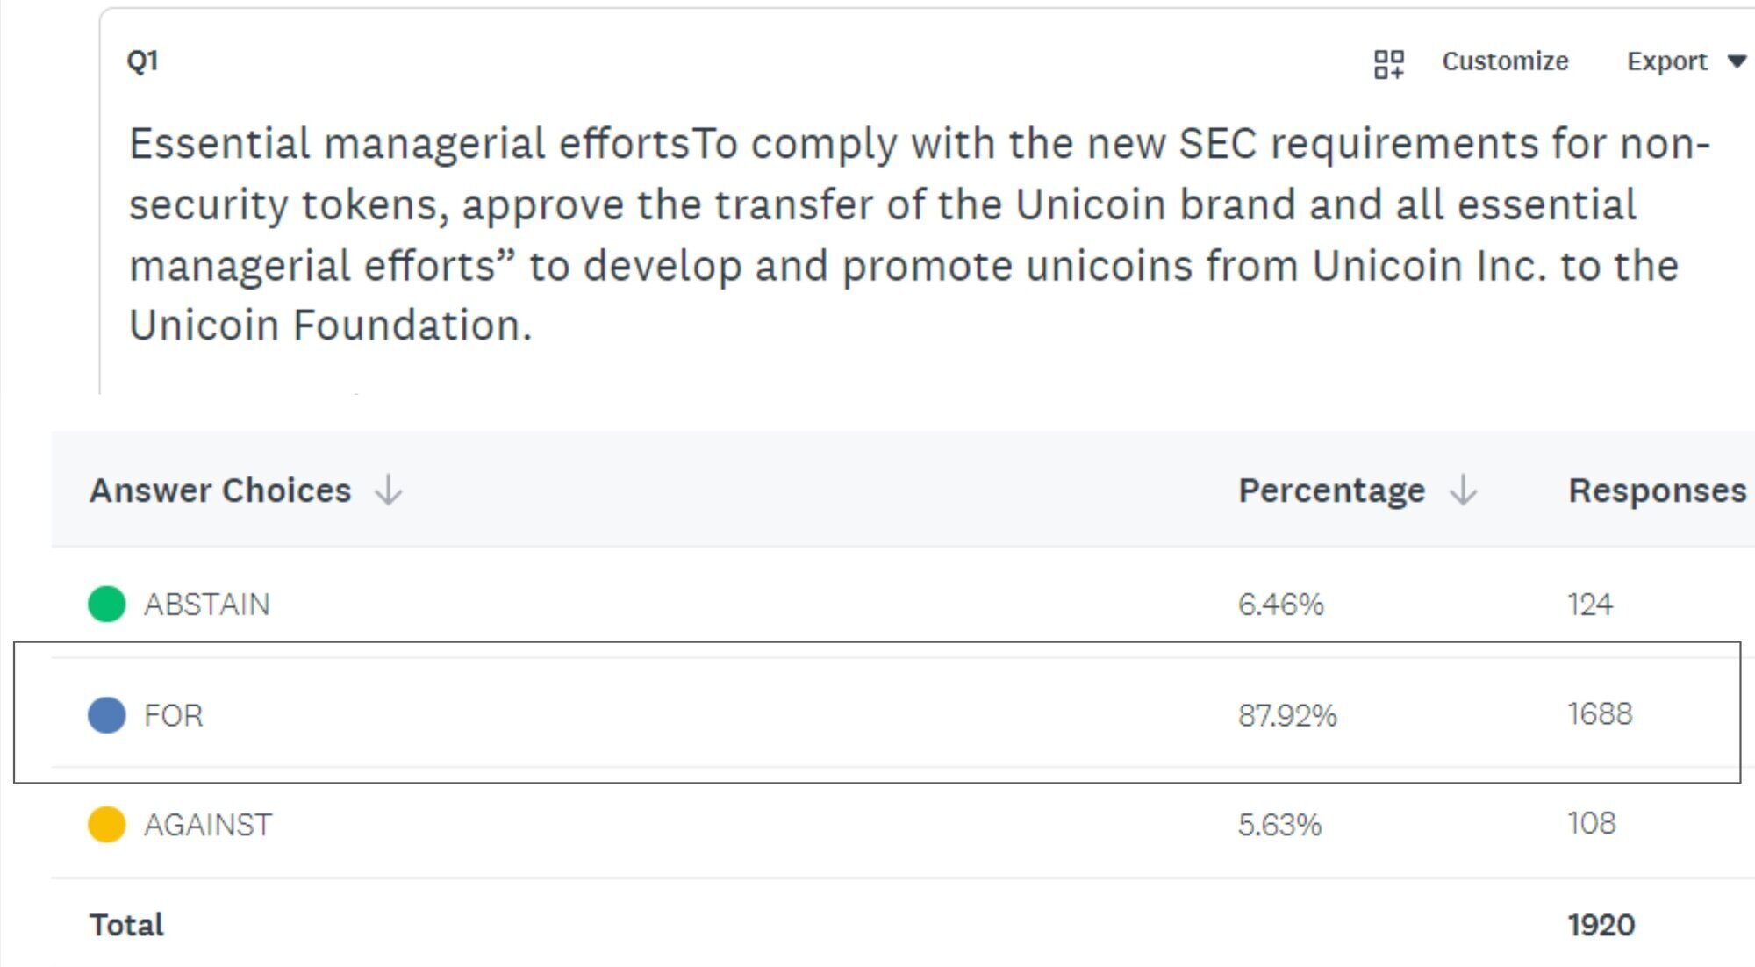Click the 1688 responses value
Viewport: 1755px width, 967px height.
tap(1600, 714)
